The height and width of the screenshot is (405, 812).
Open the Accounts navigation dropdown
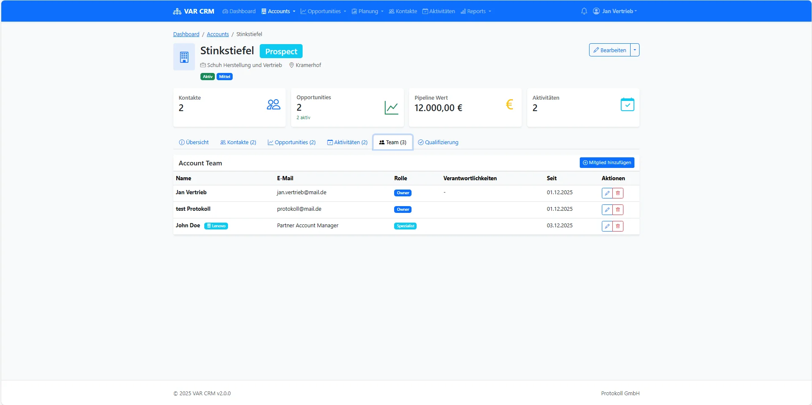click(278, 11)
